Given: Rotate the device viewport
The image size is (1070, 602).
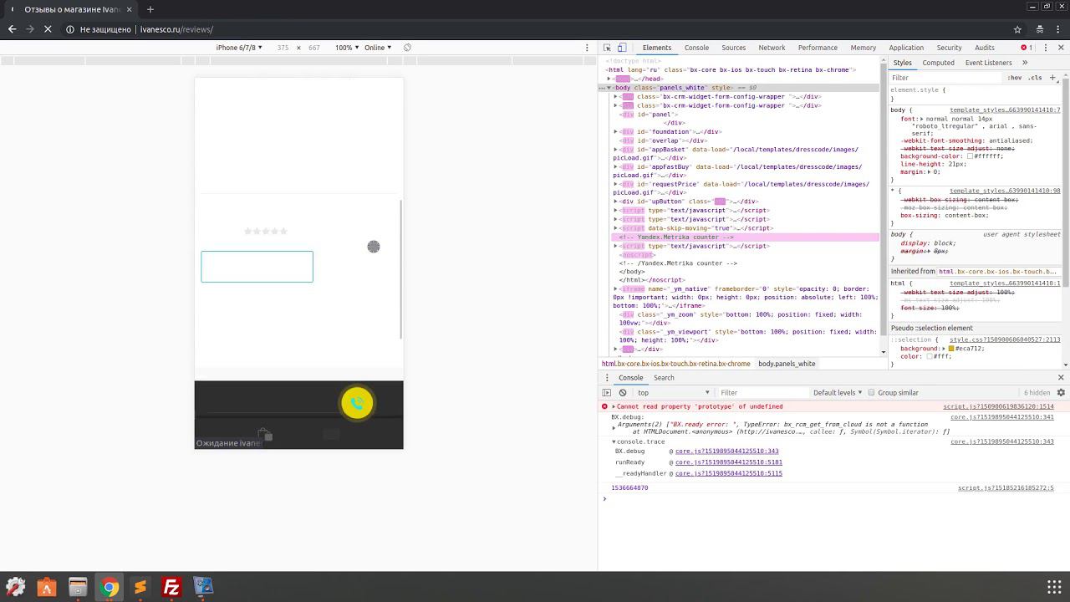Looking at the screenshot, I should pos(407,48).
